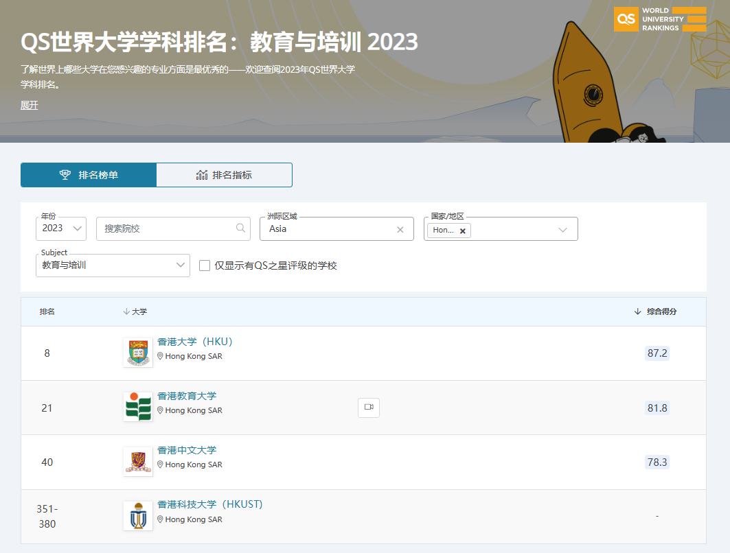Open 香港大学（HKU）link

pos(194,342)
